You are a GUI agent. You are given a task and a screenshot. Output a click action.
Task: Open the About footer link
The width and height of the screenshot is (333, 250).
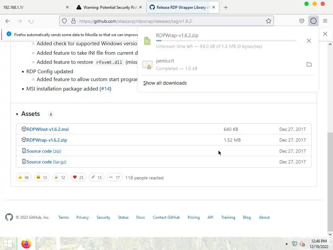point(264,217)
